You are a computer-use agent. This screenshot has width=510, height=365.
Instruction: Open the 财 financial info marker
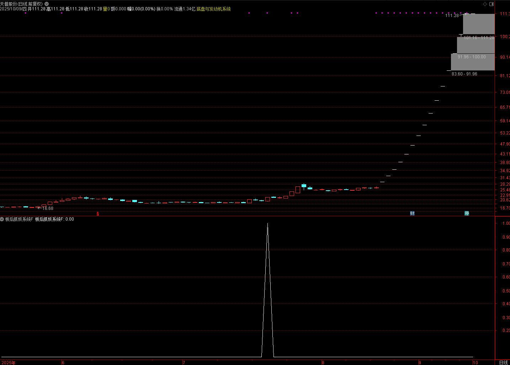click(412, 213)
